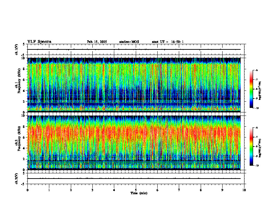
Task: Click the time axis tick label "4"
Action: point(114,190)
